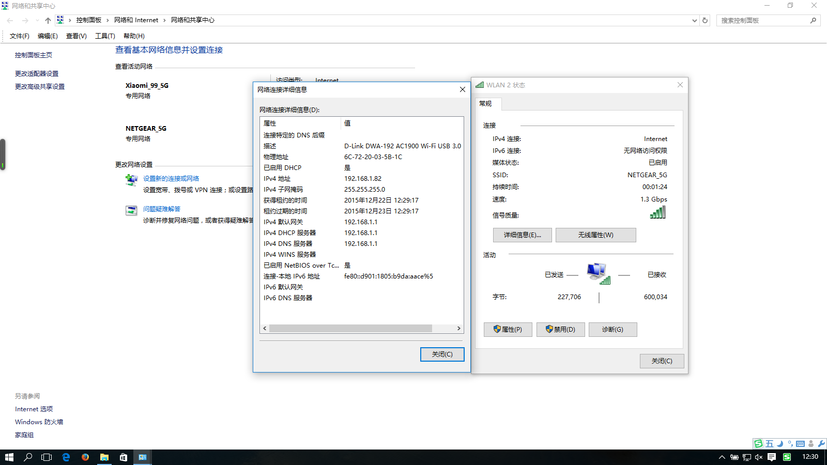Open the 查看(V) menu
The width and height of the screenshot is (827, 465).
pos(76,36)
